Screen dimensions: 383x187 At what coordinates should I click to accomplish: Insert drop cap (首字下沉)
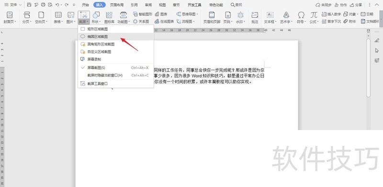pyautogui.click(x=331, y=22)
